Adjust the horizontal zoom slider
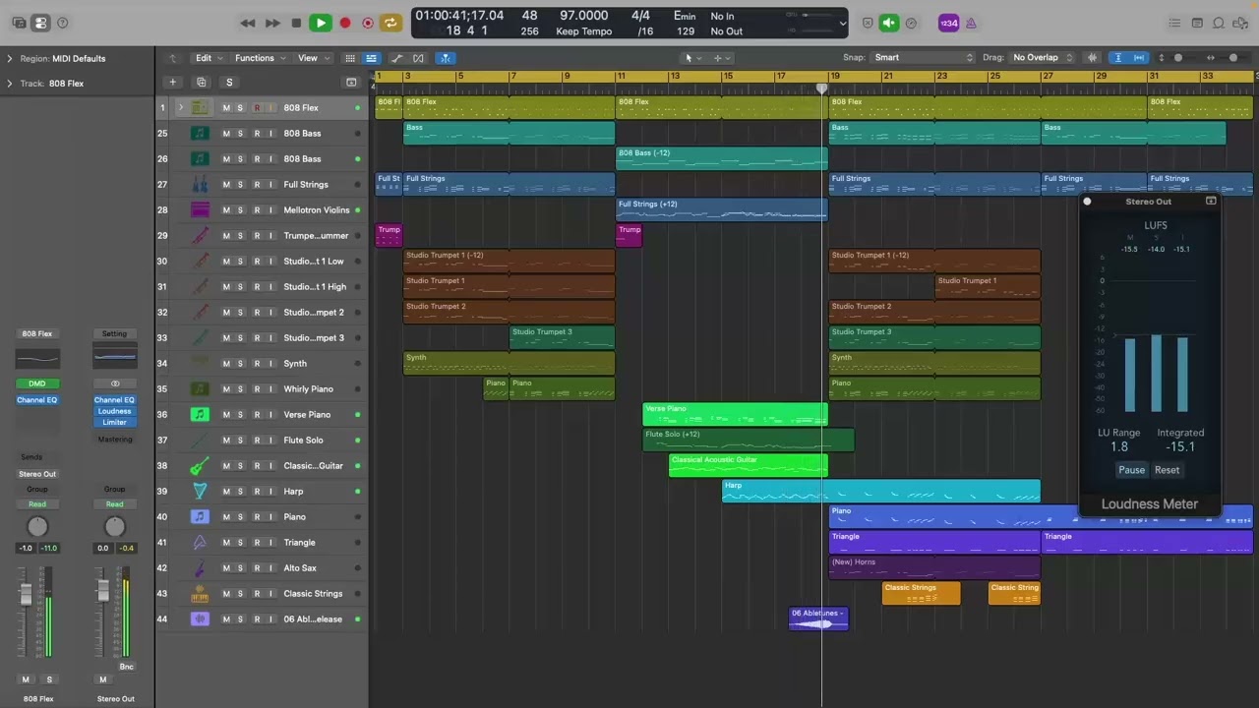Viewport: 1259px width, 708px height. [1233, 58]
